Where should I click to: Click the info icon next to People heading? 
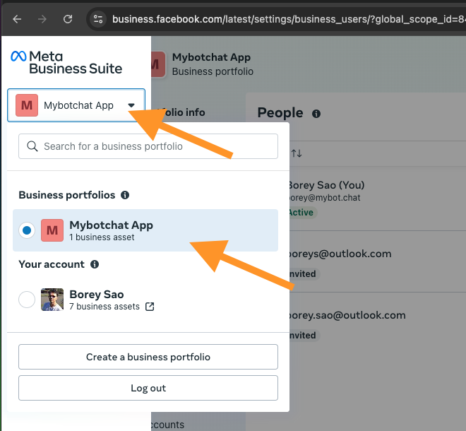tap(316, 114)
